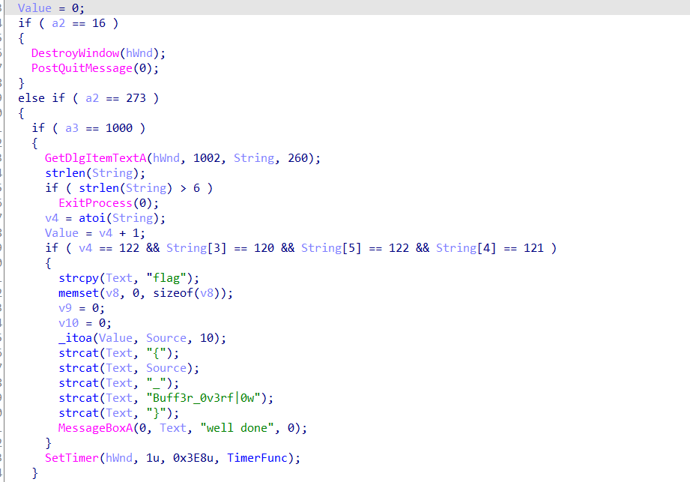Viewport: 690px width, 482px height.
Task: Click the constant 16 in first condition
Action: (x=99, y=23)
